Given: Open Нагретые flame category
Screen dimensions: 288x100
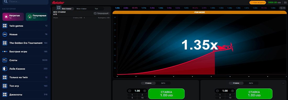Looking at the screenshot, I should [13, 17].
